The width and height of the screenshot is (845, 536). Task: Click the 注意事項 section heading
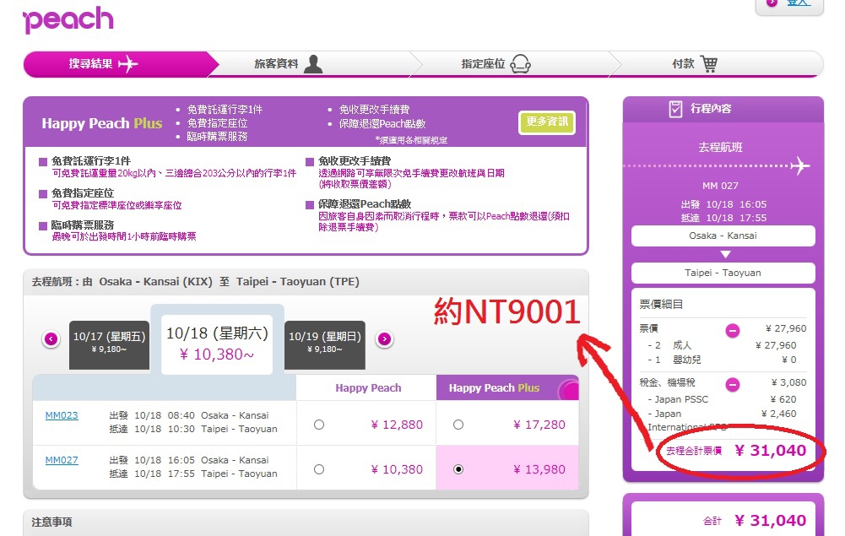(51, 522)
